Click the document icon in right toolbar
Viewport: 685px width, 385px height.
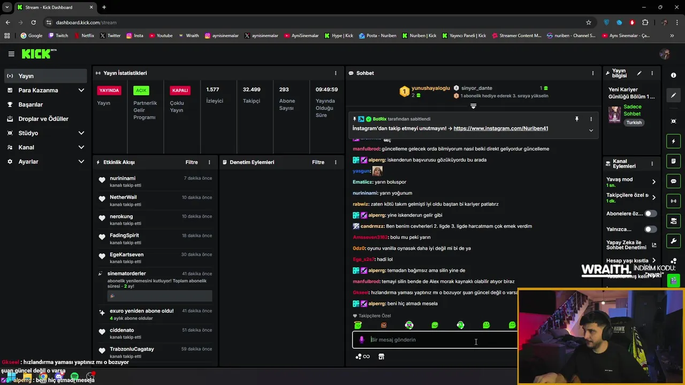673,161
